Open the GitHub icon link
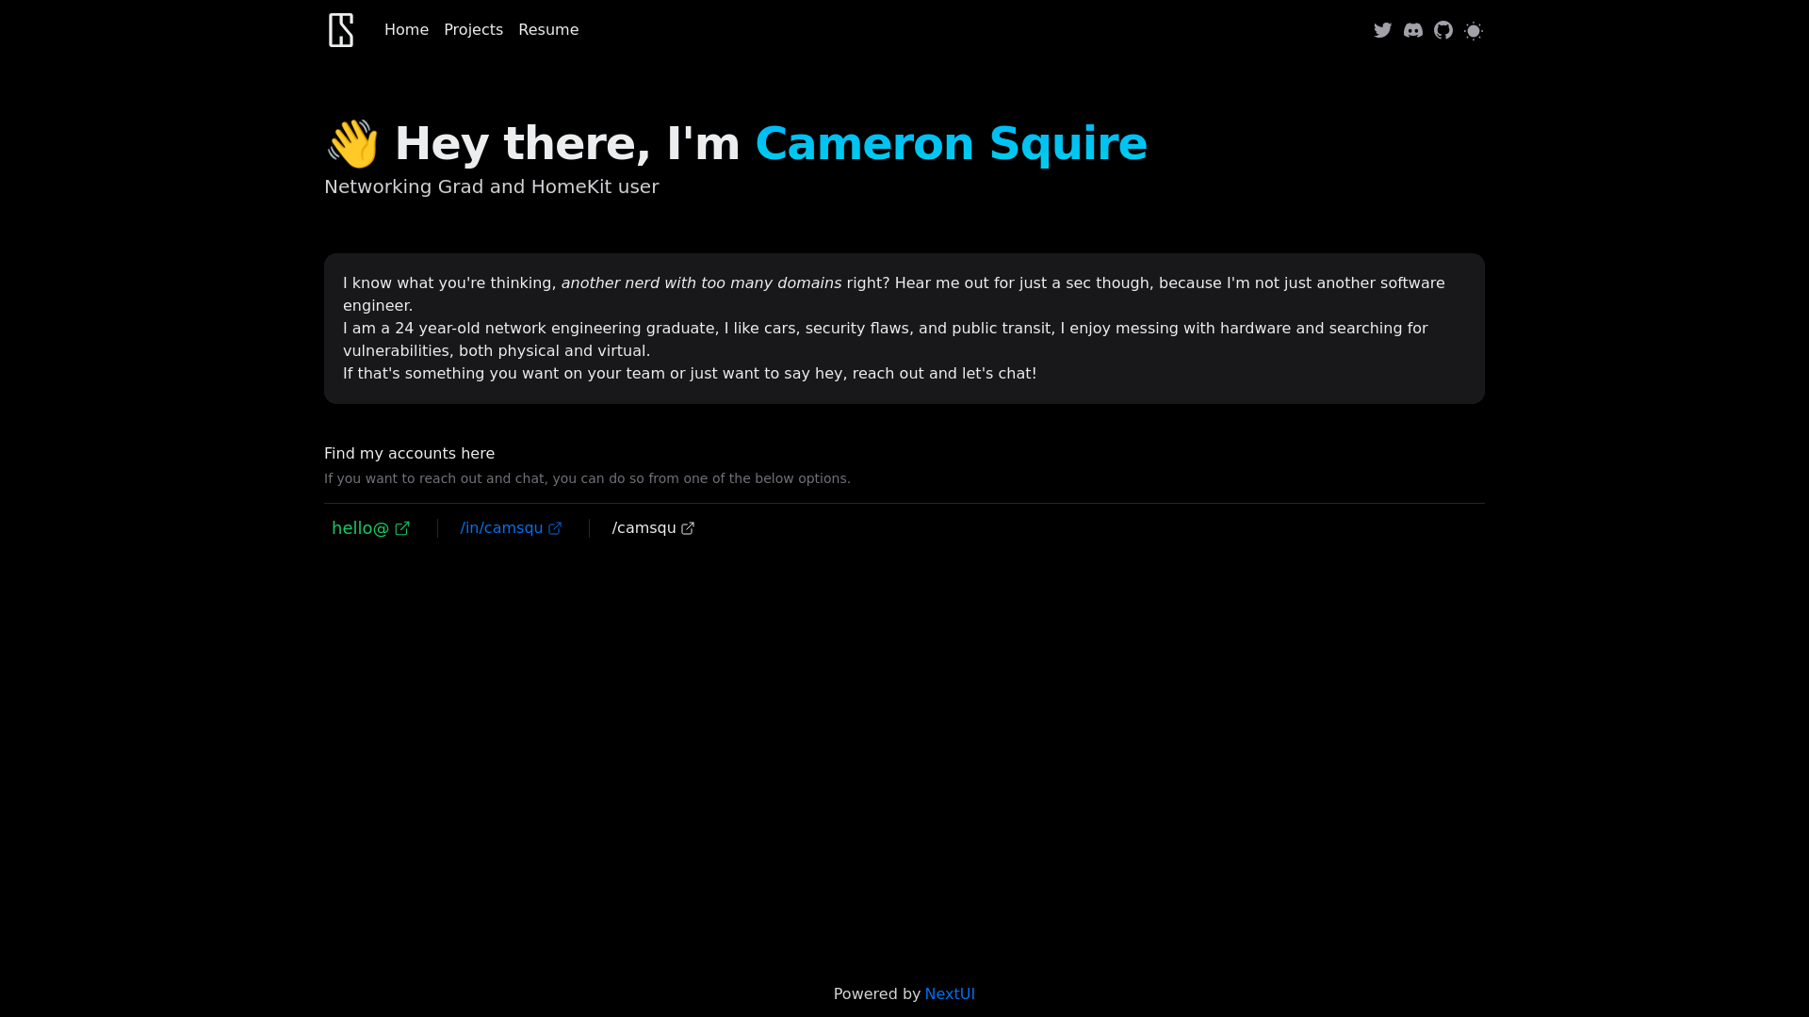 1443,30
